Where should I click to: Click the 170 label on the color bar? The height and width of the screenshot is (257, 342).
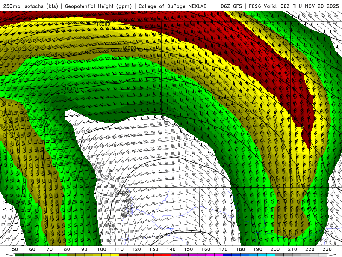click(223, 249)
